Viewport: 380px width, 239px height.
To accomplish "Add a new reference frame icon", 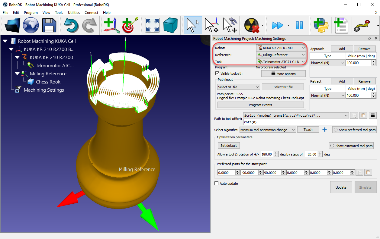I will (x=111, y=25).
